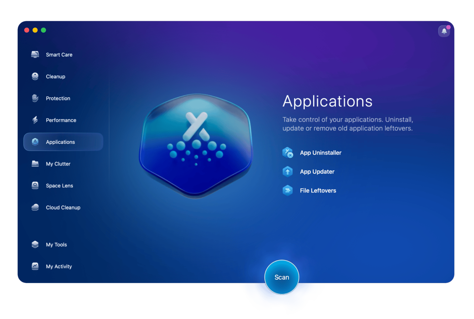Select the My Activity label
This screenshot has height=319, width=474.
coord(59,267)
